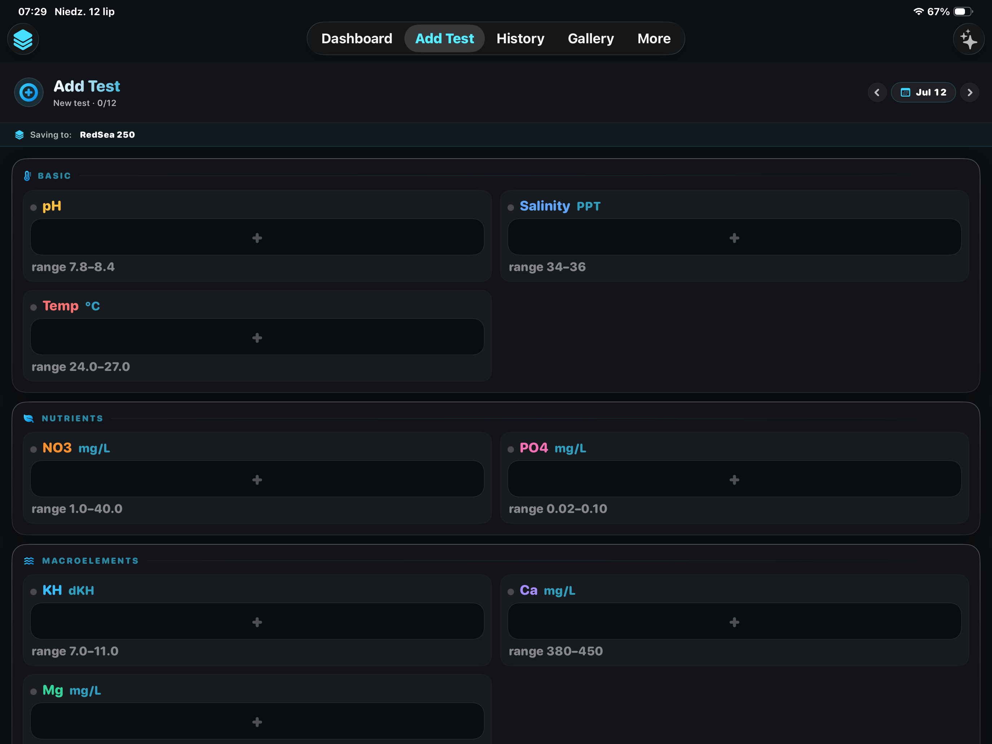The width and height of the screenshot is (992, 744).
Task: Tap the thermometer icon next to BASIC
Action: pos(27,176)
